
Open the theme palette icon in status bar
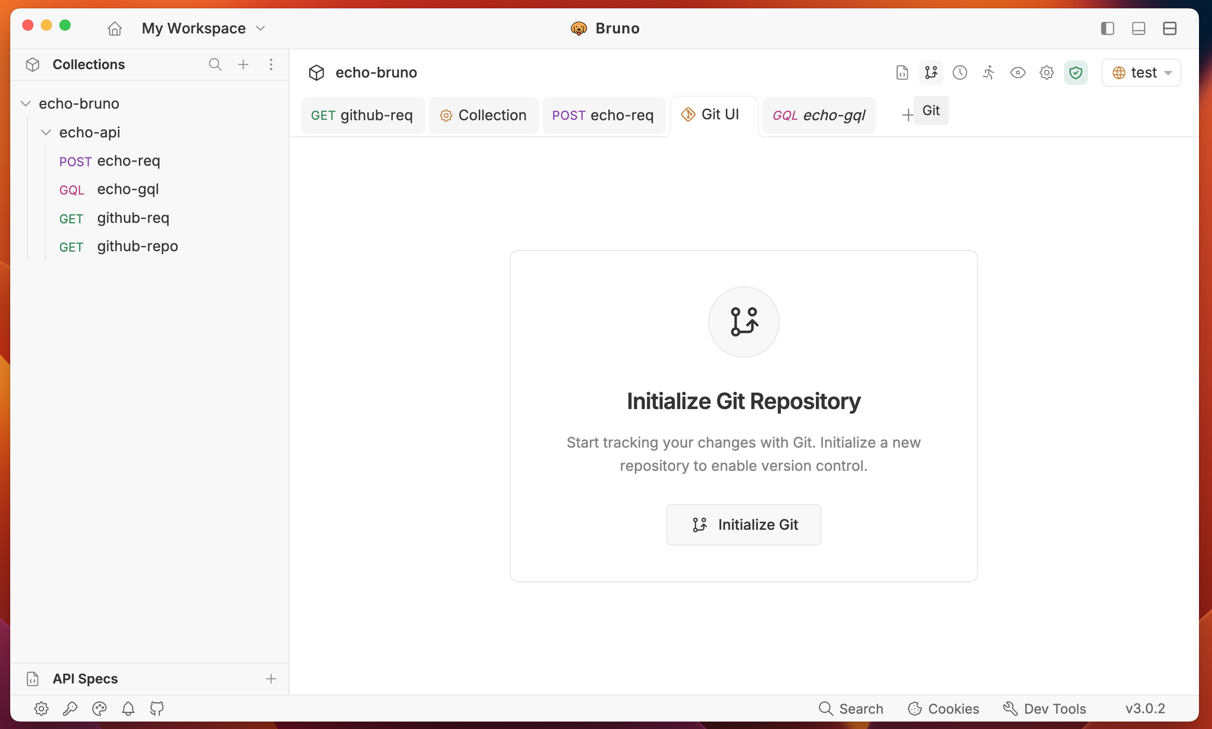pos(99,709)
